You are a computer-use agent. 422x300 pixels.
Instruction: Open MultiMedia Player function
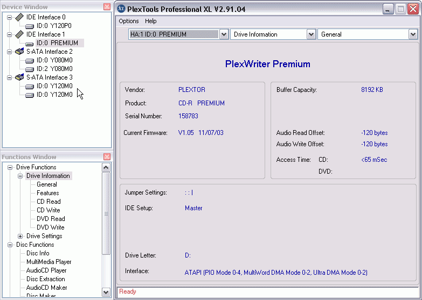point(49,262)
